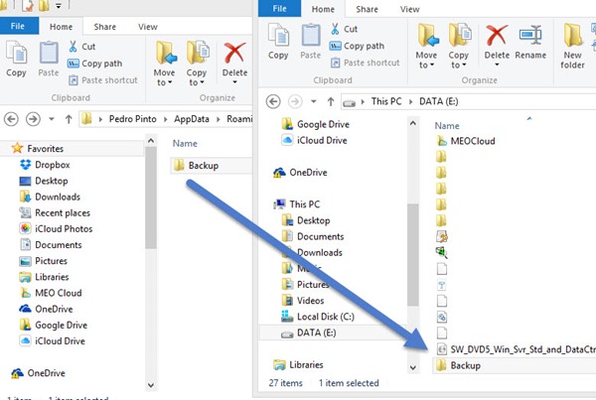Switch to Share tab in DATA (E:) window
This screenshot has width=596, height=400.
click(x=367, y=9)
